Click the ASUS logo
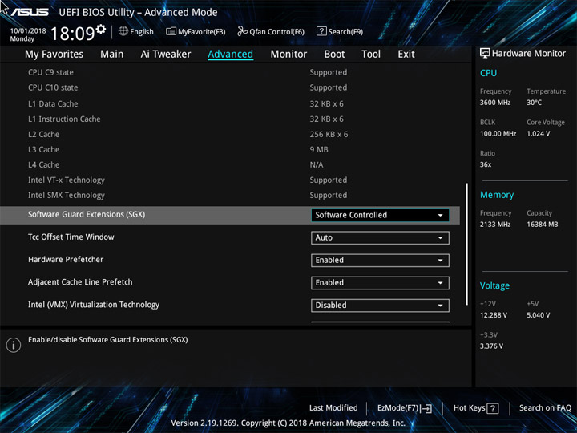The image size is (577, 433). (30, 12)
